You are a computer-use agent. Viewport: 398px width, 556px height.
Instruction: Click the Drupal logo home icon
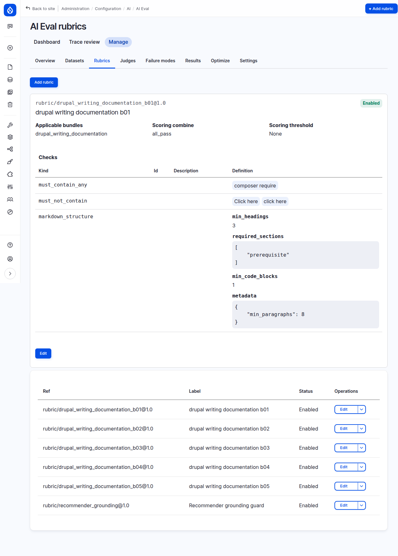point(10,10)
